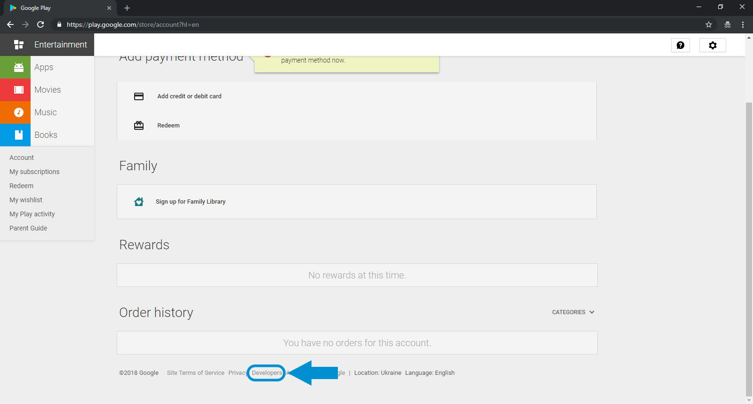Open Parent Guide link

tap(28, 228)
